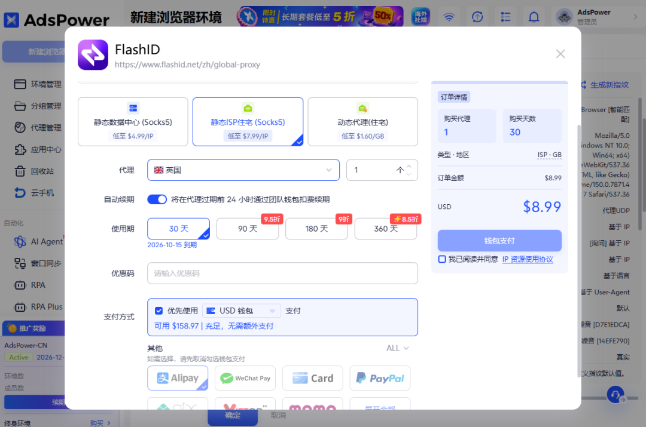Click the refresh sync icon in header
Image resolution: width=646 pixels, height=427 pixels.
(x=477, y=17)
